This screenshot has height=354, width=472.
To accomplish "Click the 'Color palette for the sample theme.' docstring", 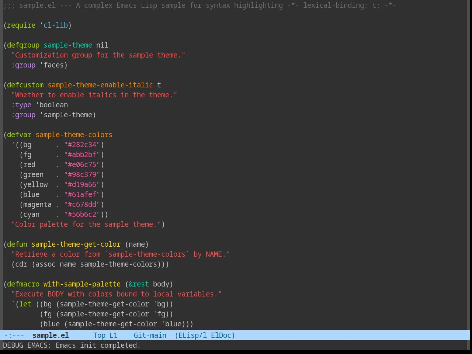I will 86,224.
